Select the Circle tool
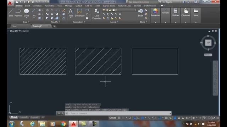 26,13
